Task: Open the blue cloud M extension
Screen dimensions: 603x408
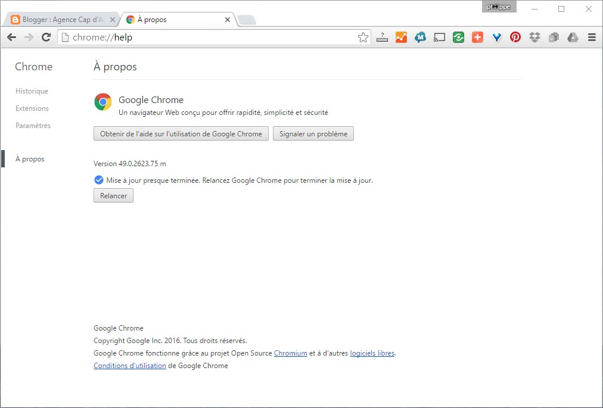Action: (420, 38)
